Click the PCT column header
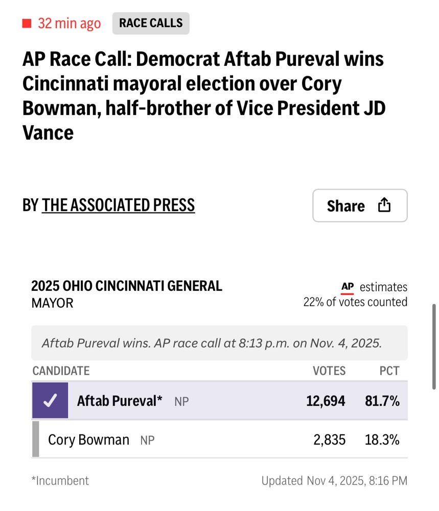Image resolution: width=439 pixels, height=511 pixels. [x=389, y=370]
